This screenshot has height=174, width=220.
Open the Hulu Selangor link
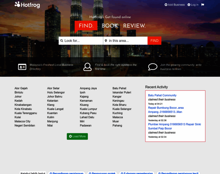[56, 92]
